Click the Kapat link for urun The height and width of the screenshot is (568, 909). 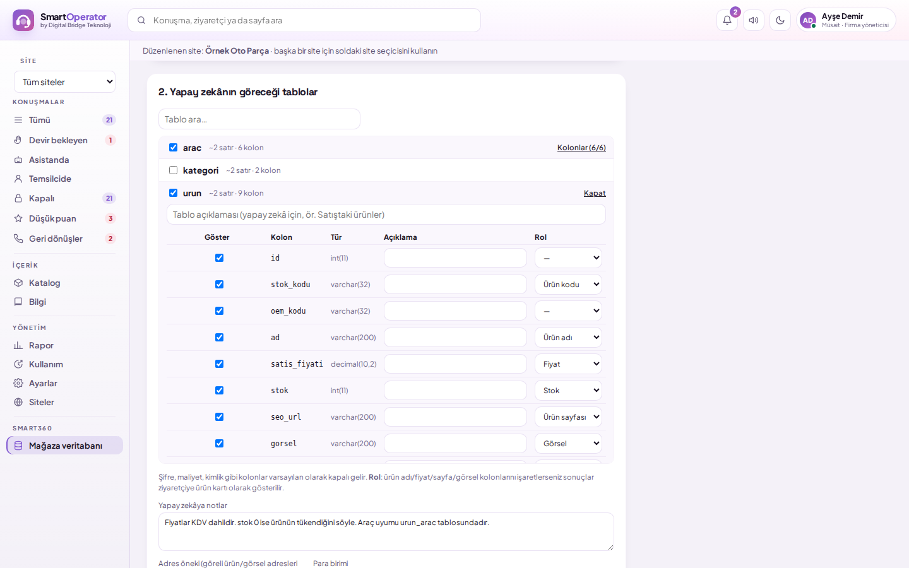pyautogui.click(x=595, y=193)
